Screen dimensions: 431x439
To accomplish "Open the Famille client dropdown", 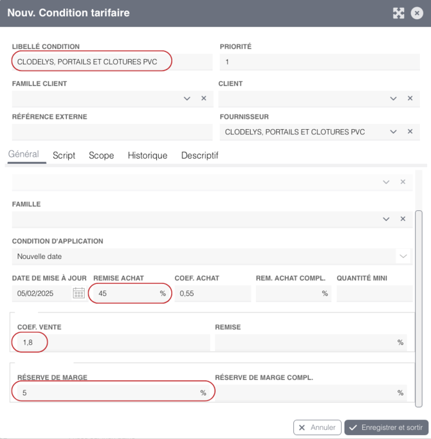I will tap(187, 98).
